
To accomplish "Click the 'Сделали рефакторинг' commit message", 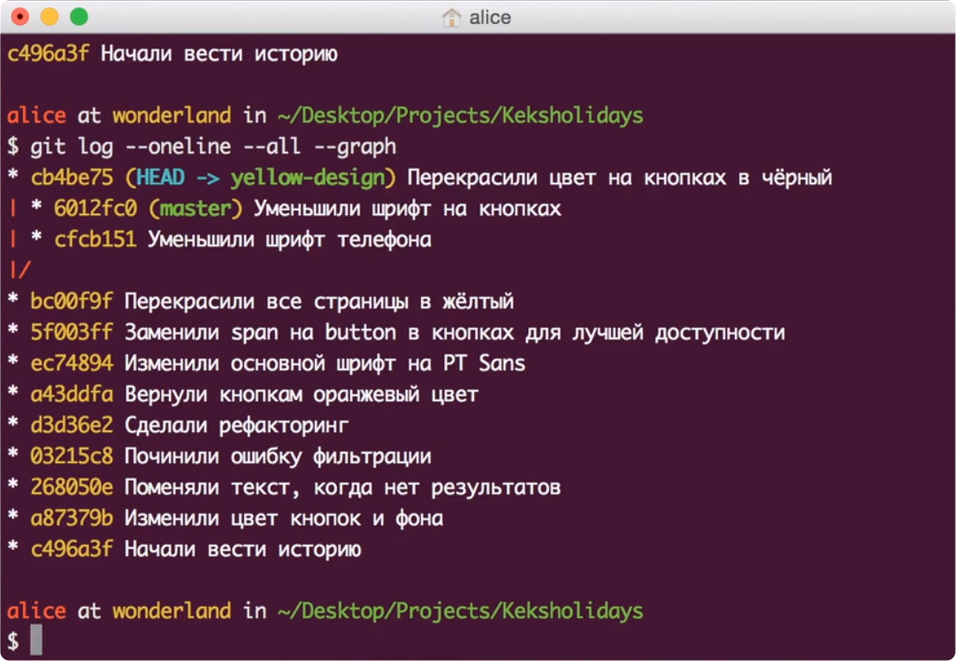I will [236, 426].
